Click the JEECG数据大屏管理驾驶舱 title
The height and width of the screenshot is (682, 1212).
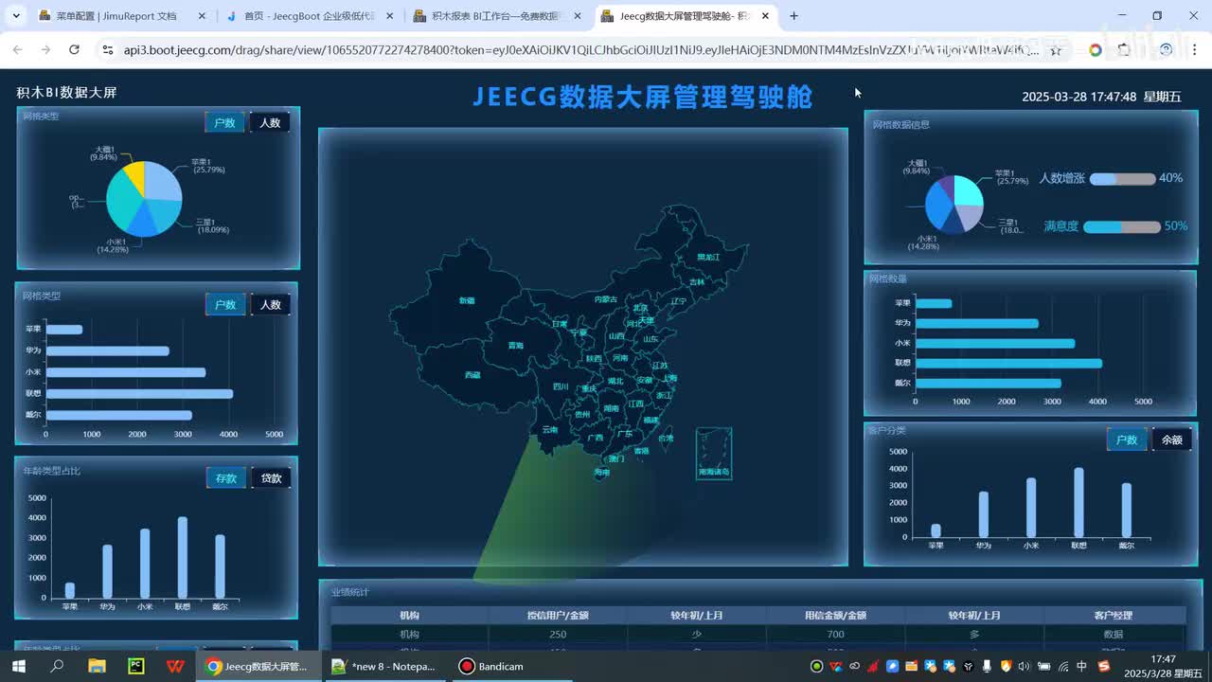pyautogui.click(x=642, y=97)
